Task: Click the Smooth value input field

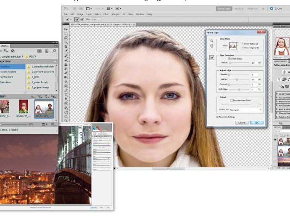Action: (254, 74)
